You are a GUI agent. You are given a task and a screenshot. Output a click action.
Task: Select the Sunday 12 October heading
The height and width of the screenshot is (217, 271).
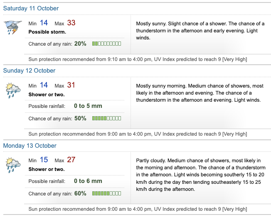29,71
